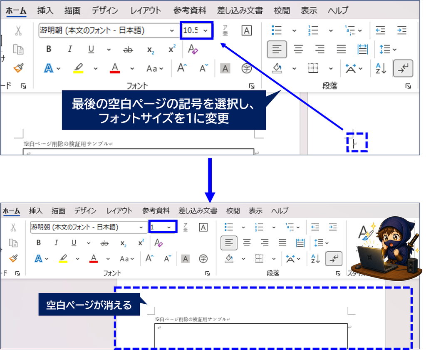Toggle Center alignment in top ribbon
This screenshot has height=350, width=426.
pyautogui.click(x=298, y=49)
